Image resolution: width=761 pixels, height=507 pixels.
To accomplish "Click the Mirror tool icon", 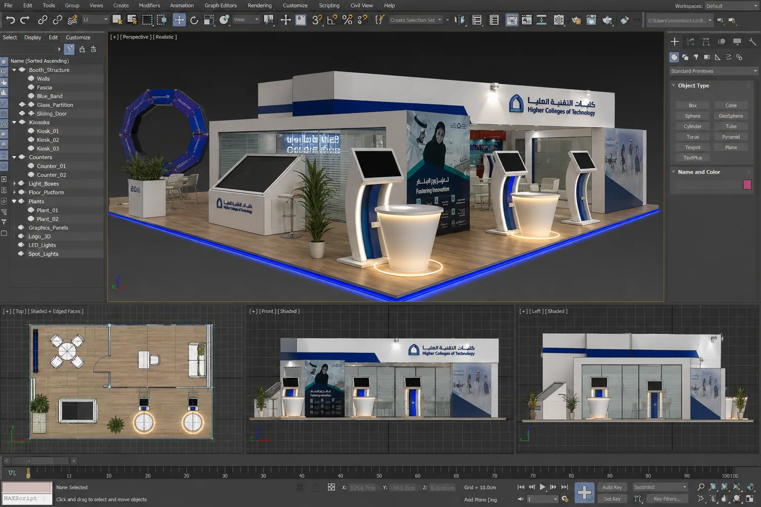I will click(460, 20).
